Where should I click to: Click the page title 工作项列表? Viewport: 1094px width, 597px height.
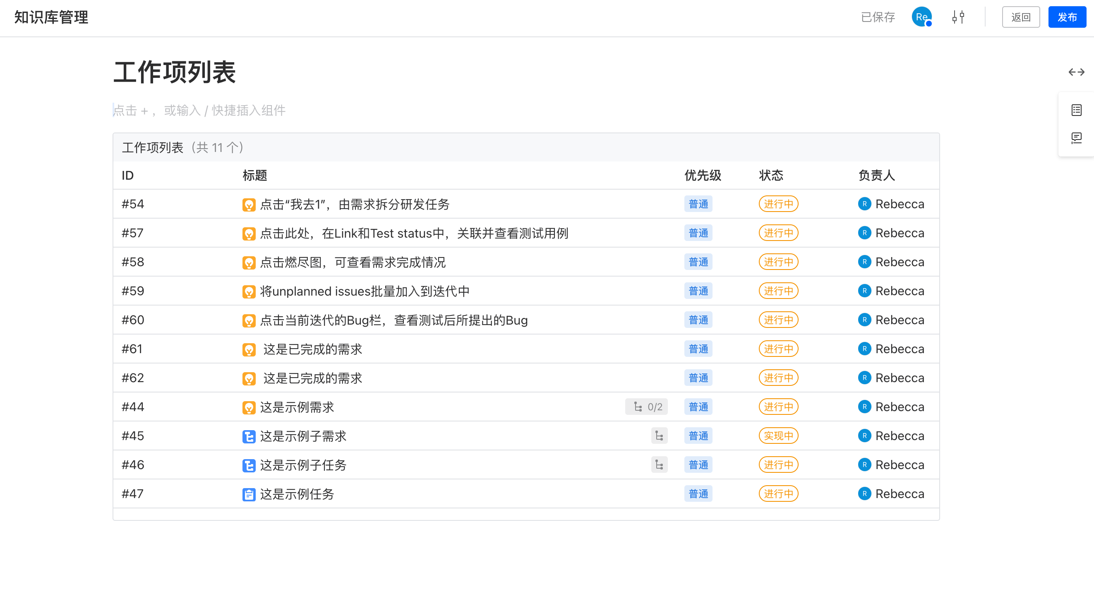point(175,72)
